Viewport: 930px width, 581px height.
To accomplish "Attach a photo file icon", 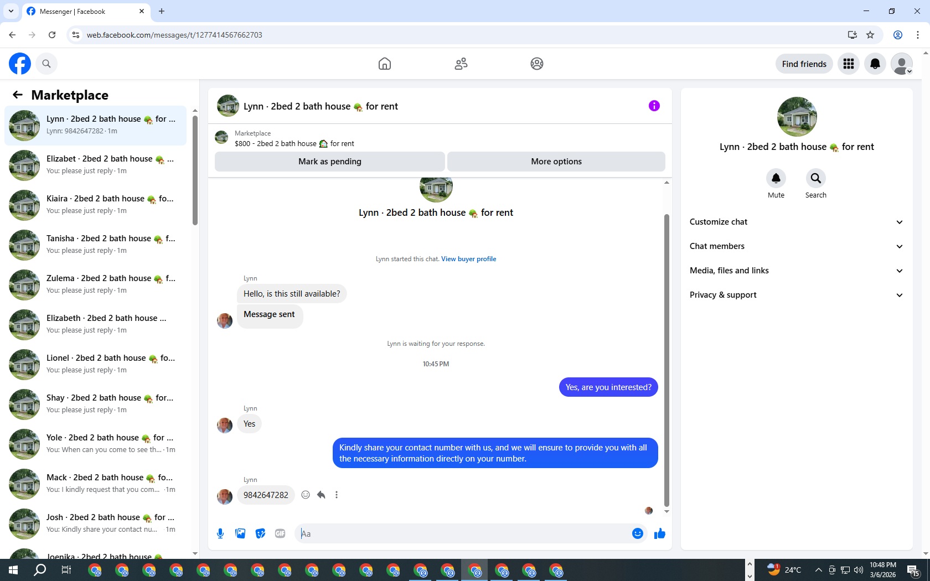I will pyautogui.click(x=240, y=533).
